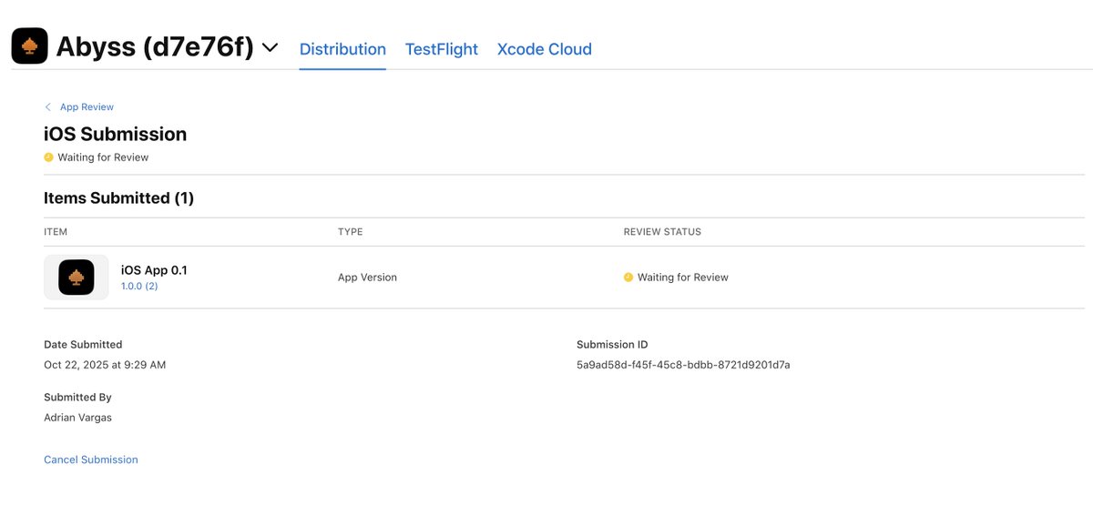Click the submitter name Adrian Vargas
This screenshot has height=505, width=1093.
point(77,418)
